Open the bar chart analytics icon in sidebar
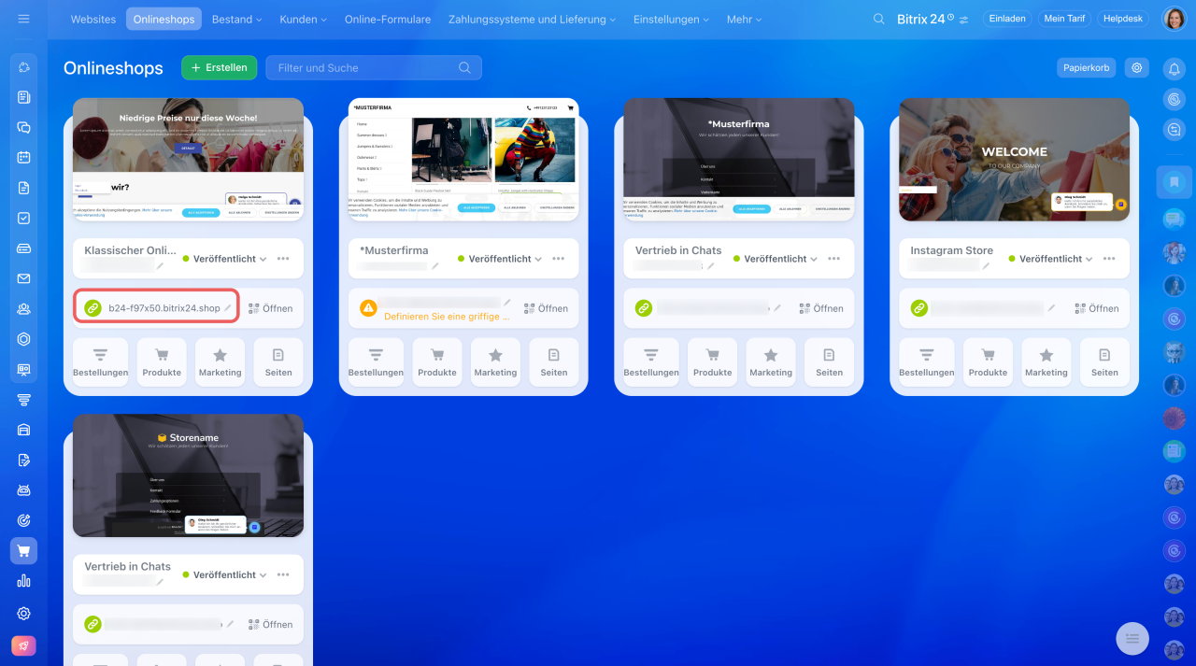Viewport: 1196px width, 666px height. tap(23, 581)
